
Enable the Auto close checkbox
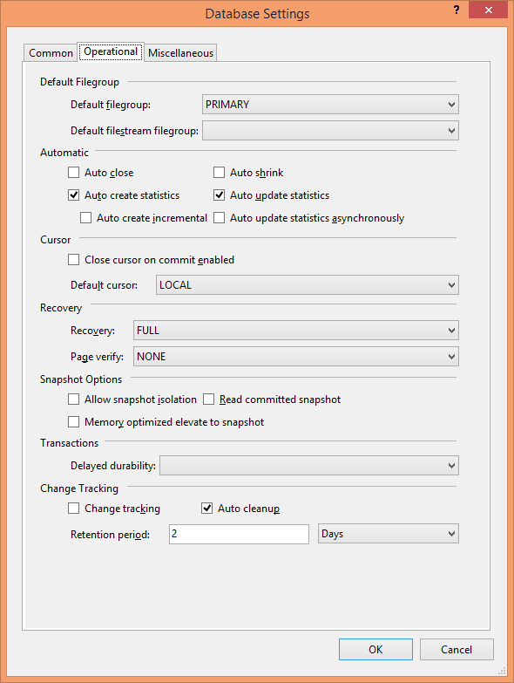pos(73,173)
